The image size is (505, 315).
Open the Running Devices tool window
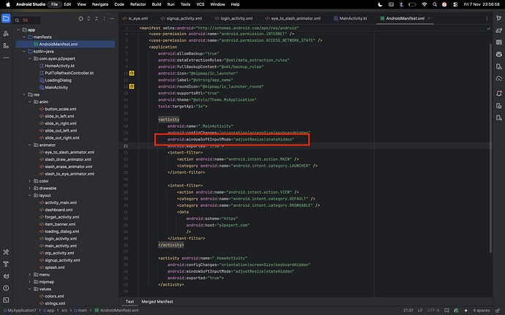(499, 67)
